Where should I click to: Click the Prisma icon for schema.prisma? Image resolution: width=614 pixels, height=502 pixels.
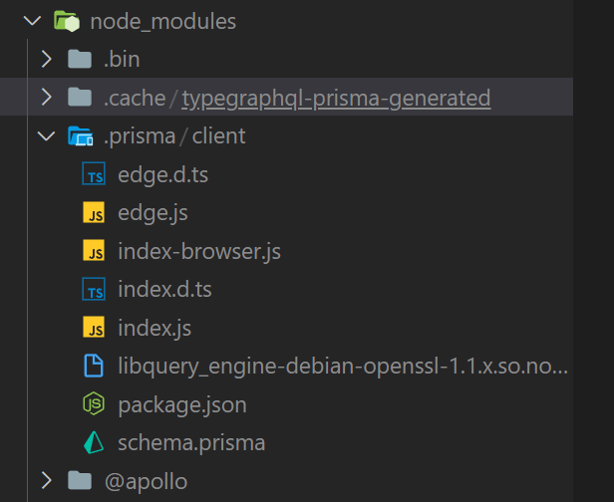94,442
